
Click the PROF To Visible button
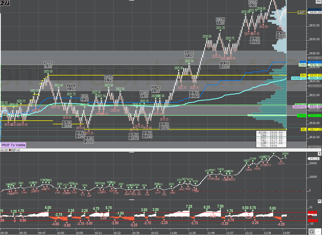[x=14, y=145]
